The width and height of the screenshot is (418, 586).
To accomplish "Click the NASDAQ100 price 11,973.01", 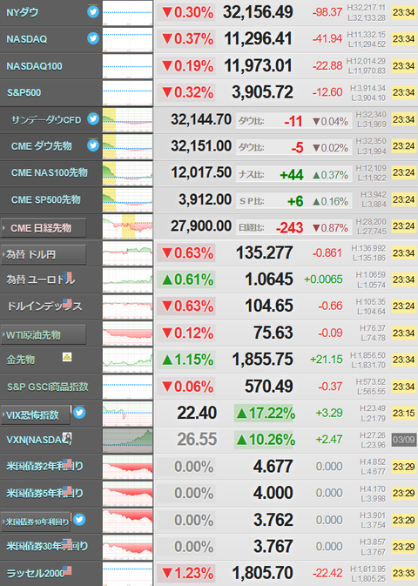I will [258, 66].
